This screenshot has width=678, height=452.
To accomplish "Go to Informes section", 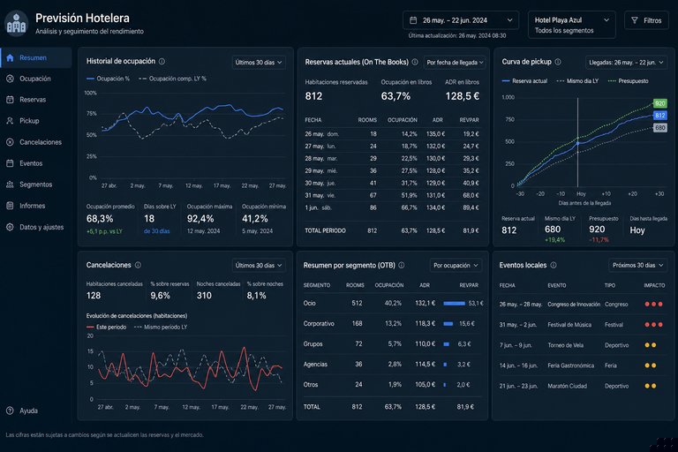I will click(36, 206).
